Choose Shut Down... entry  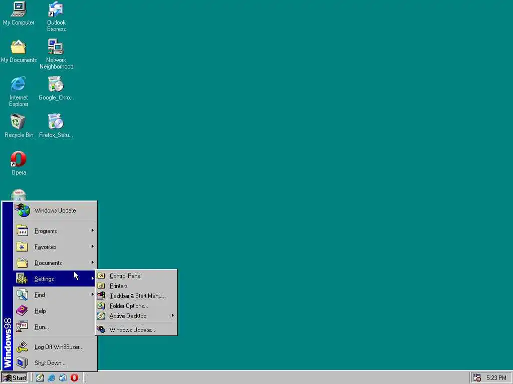[55, 363]
